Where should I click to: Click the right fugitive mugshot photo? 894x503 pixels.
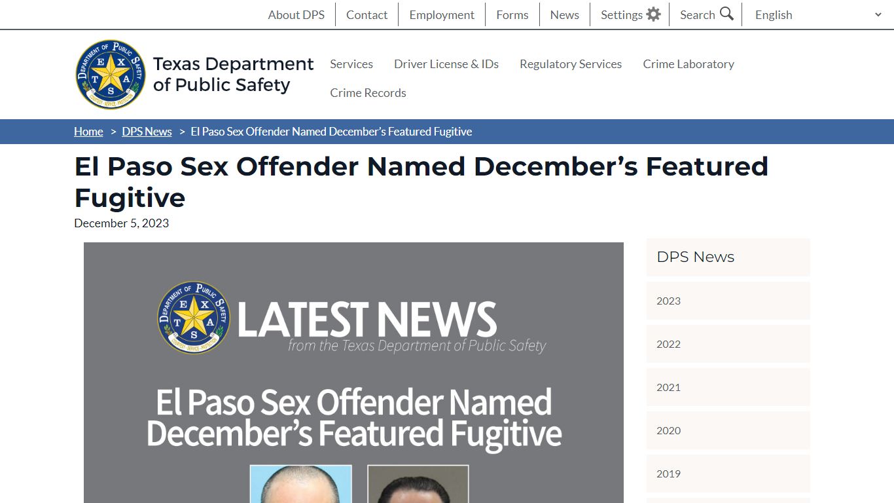tap(418, 484)
